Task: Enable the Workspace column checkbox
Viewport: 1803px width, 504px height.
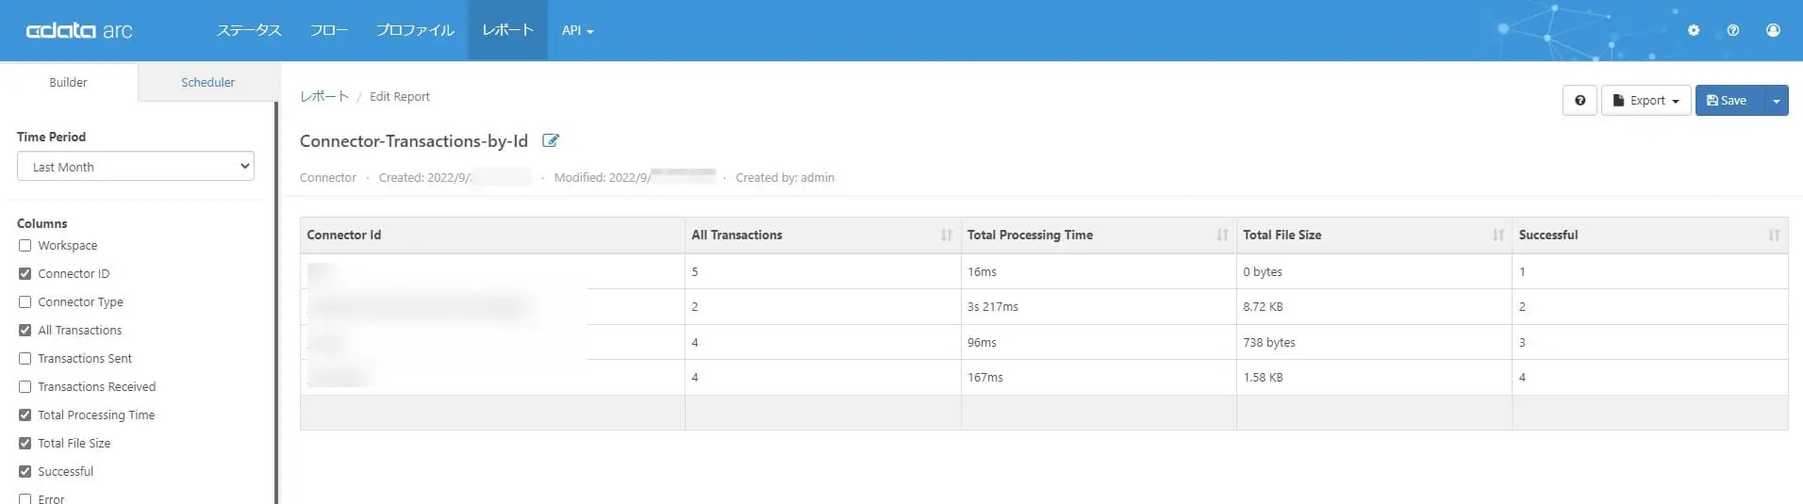Action: click(x=25, y=246)
